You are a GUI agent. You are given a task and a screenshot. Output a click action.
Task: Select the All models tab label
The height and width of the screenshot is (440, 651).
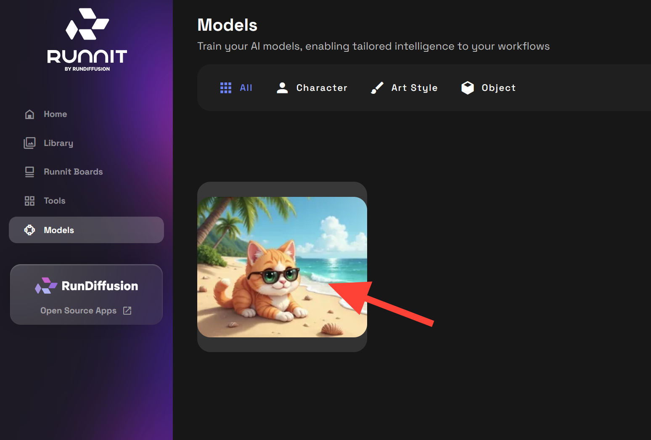(246, 87)
